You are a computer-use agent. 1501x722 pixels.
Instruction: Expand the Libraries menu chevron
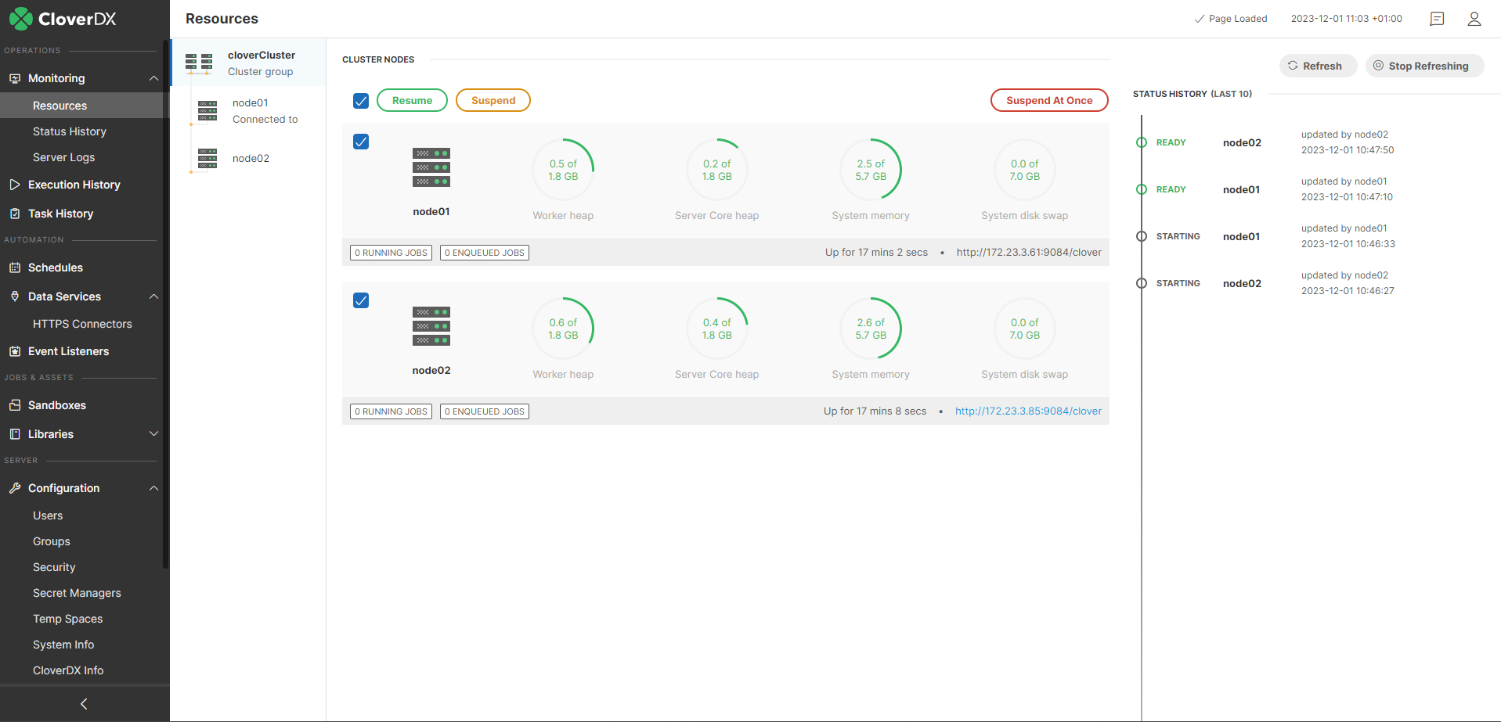pos(153,434)
